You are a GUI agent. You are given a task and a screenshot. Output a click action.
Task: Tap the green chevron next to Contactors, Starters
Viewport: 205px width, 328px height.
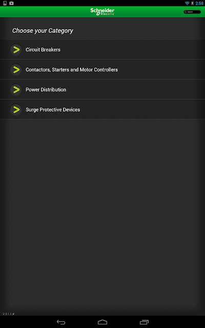coord(16,70)
